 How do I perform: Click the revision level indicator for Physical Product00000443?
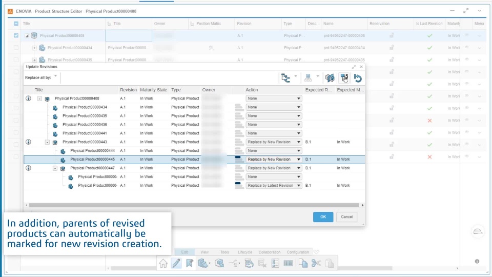pyautogui.click(x=239, y=142)
